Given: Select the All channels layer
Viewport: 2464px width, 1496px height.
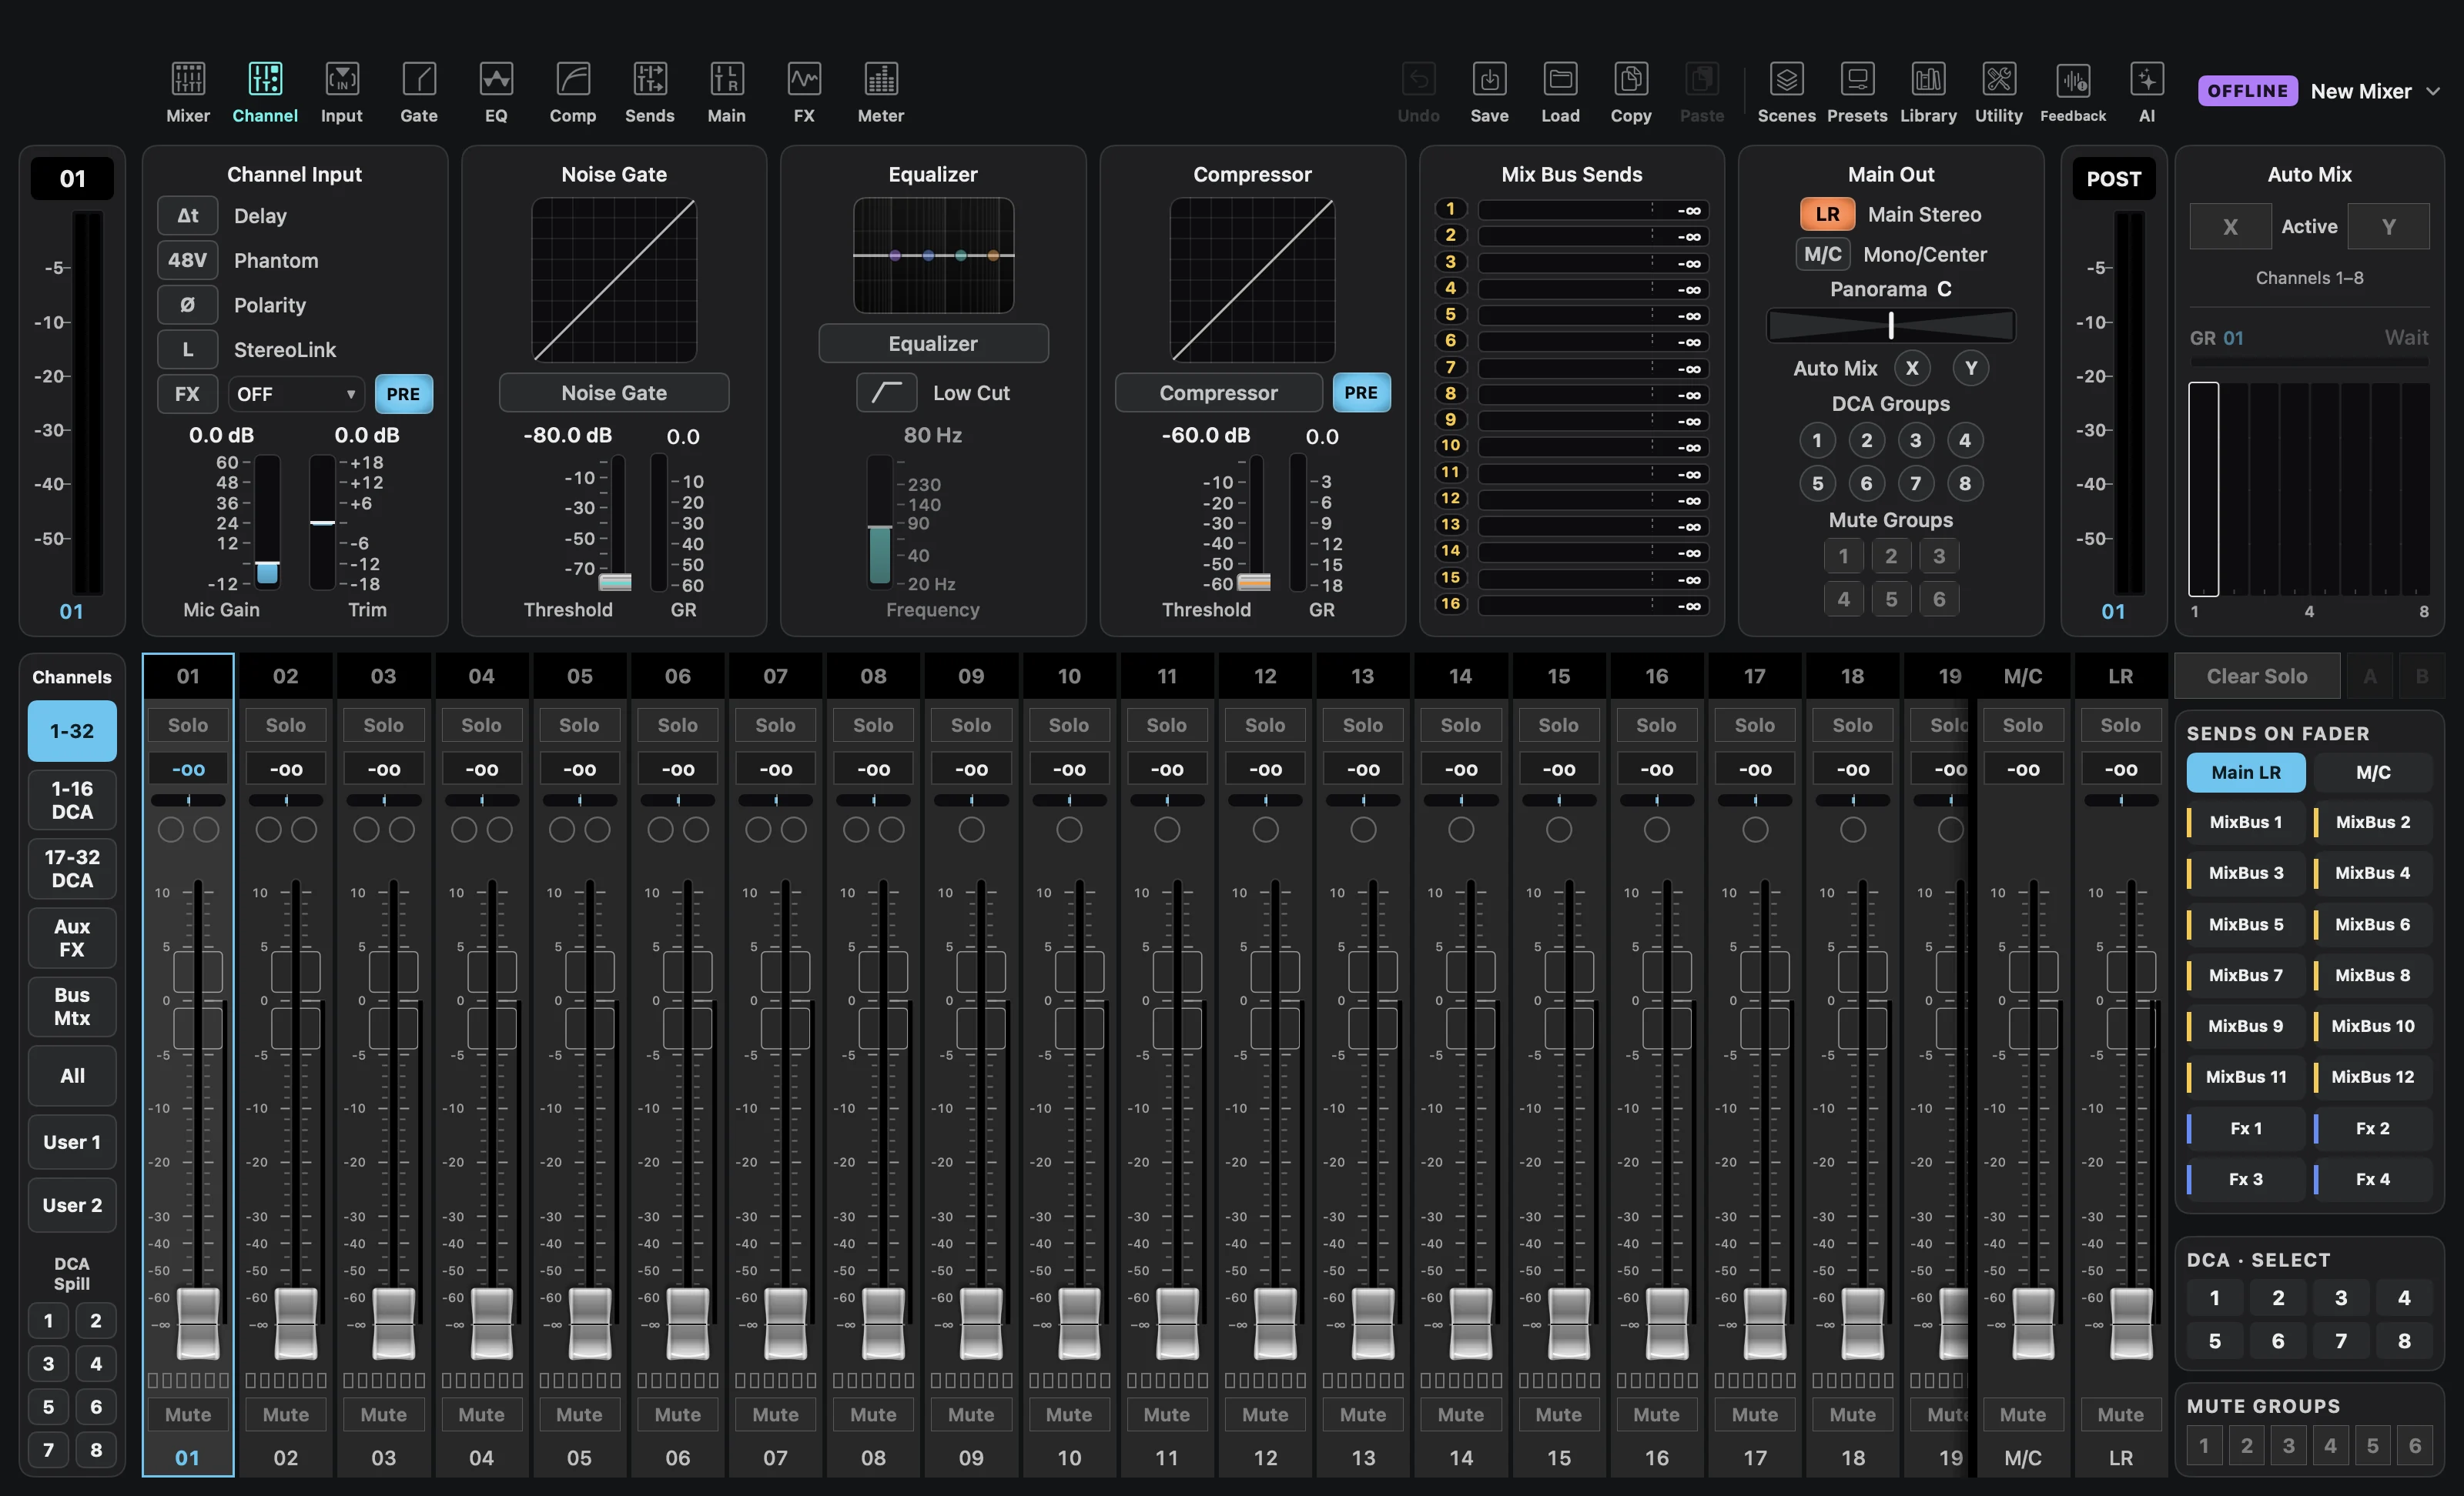Looking at the screenshot, I should (x=72, y=1075).
